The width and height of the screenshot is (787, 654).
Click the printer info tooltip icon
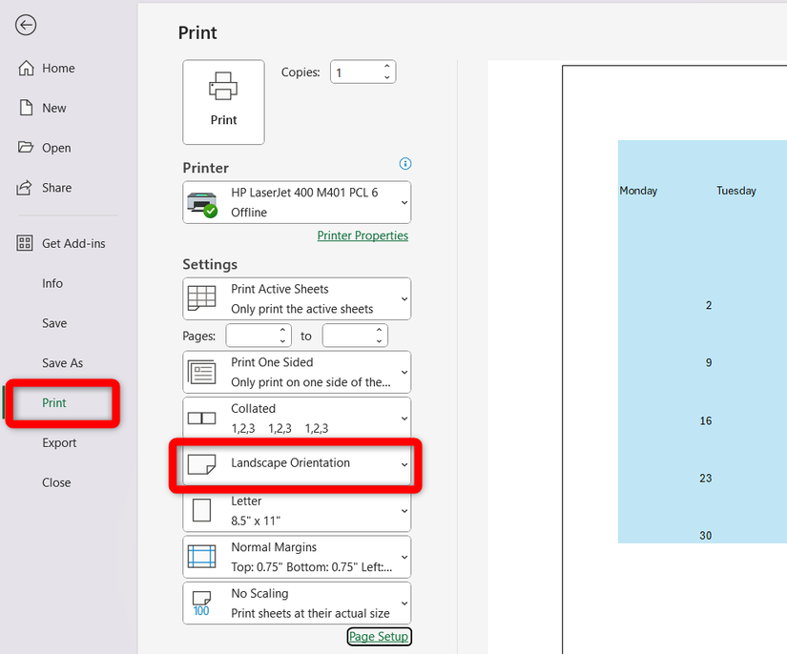pos(404,163)
